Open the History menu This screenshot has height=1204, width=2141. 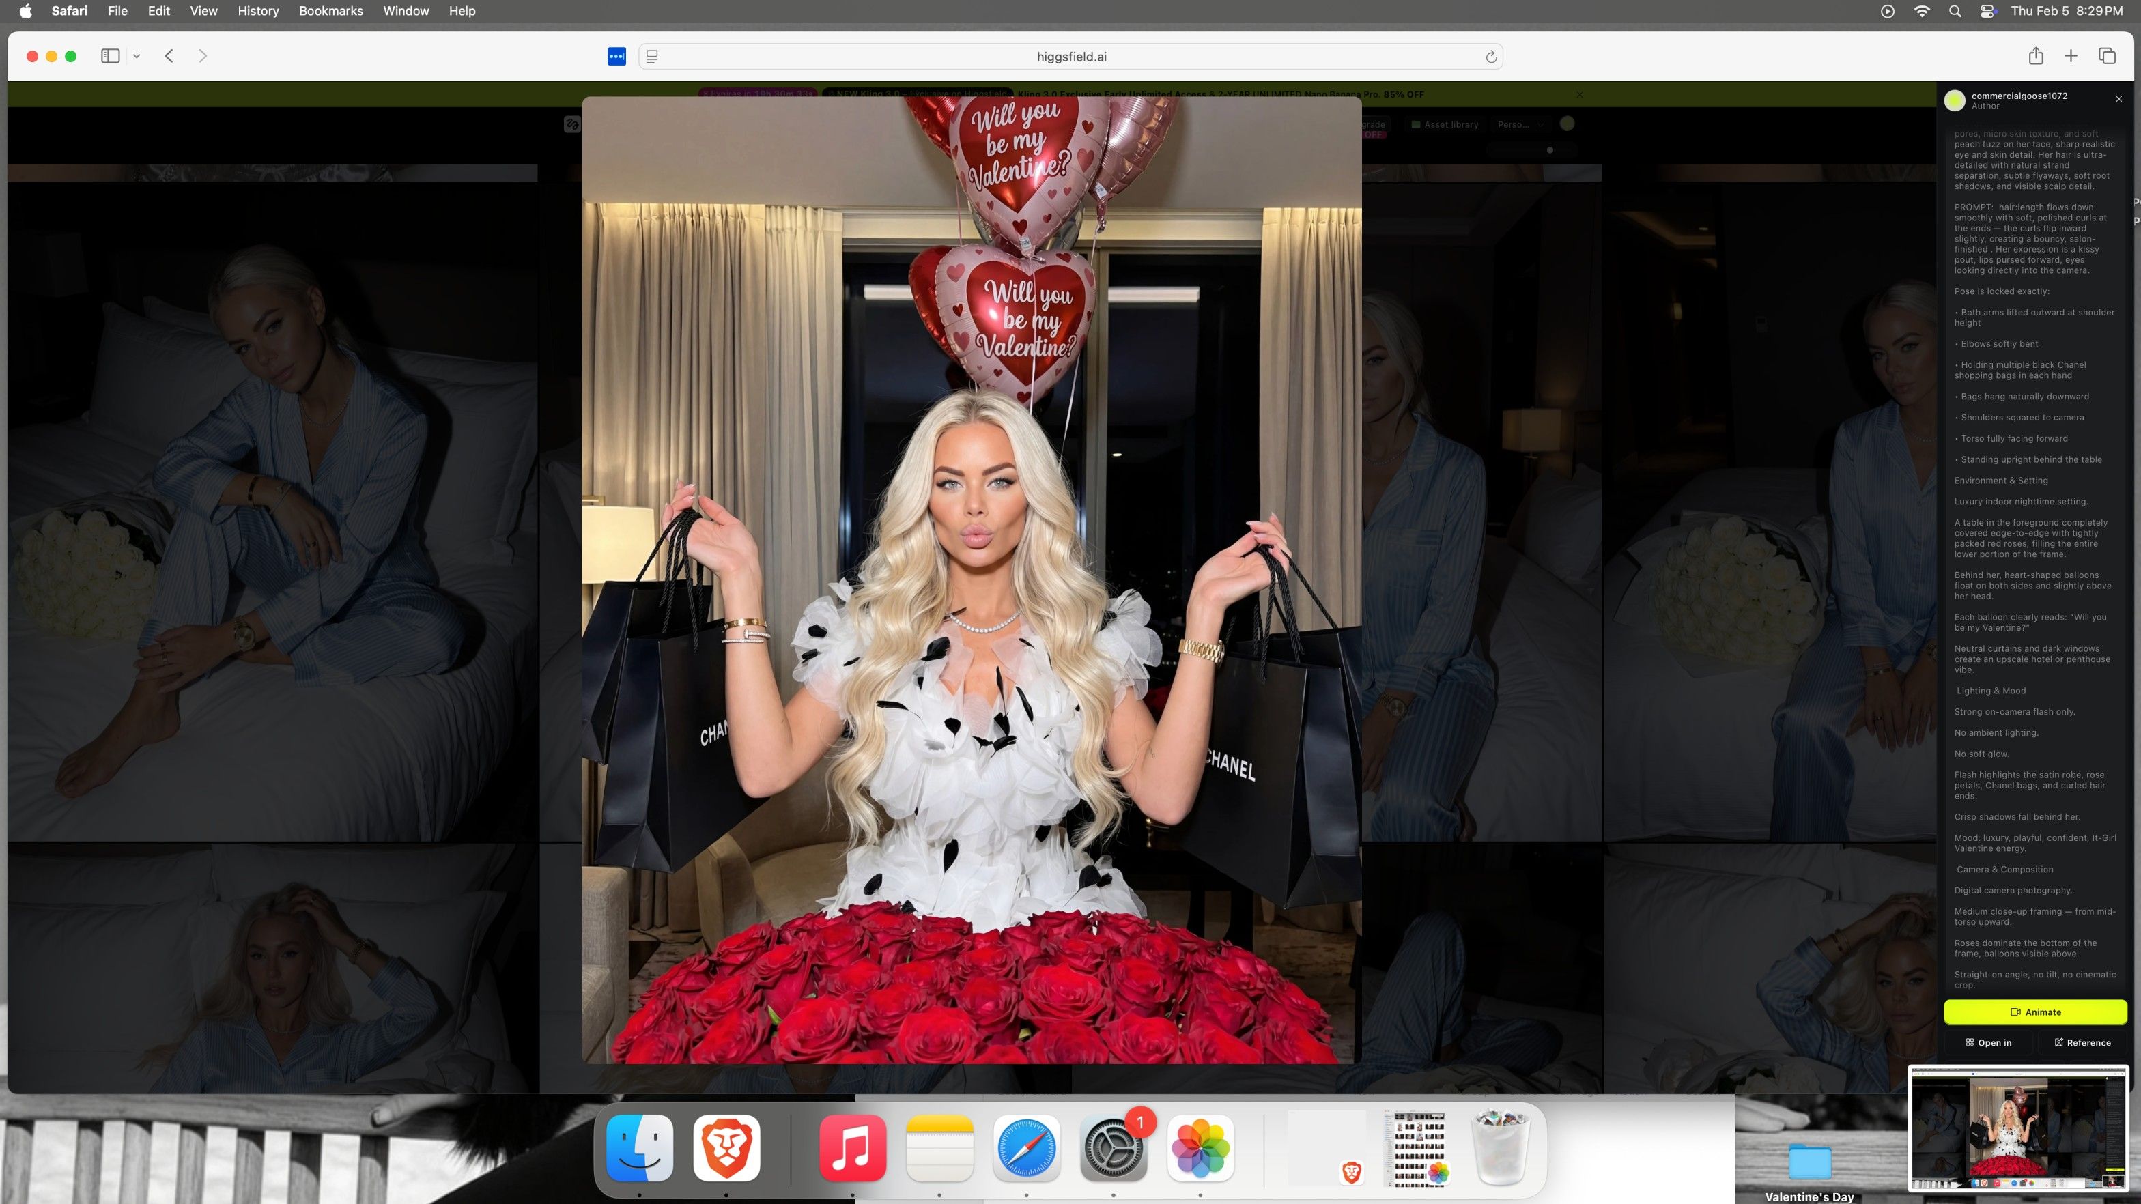[257, 11]
